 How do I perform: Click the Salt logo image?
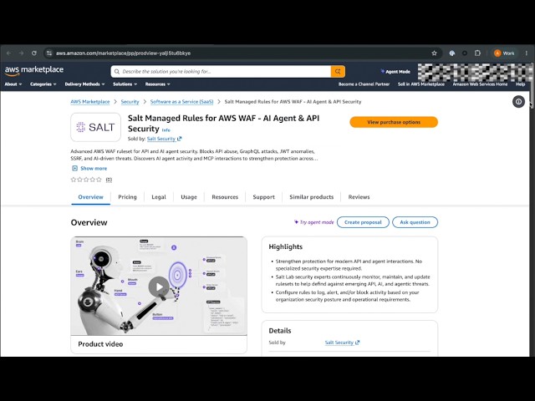click(95, 127)
